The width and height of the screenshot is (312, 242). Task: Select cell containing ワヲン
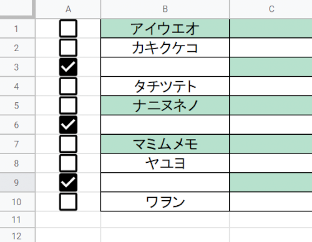pos(165,202)
